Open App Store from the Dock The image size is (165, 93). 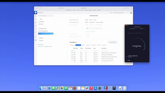tap(95, 88)
